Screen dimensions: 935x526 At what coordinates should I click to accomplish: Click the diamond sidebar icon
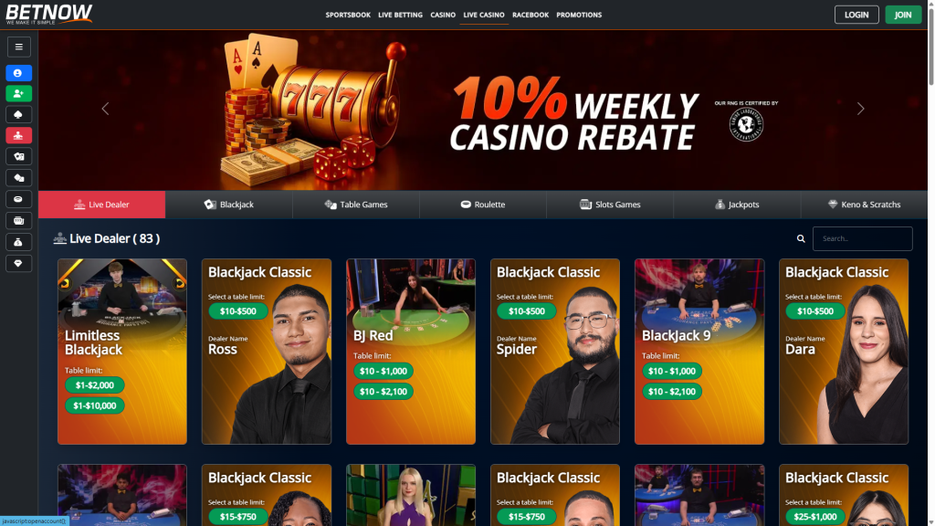point(18,264)
